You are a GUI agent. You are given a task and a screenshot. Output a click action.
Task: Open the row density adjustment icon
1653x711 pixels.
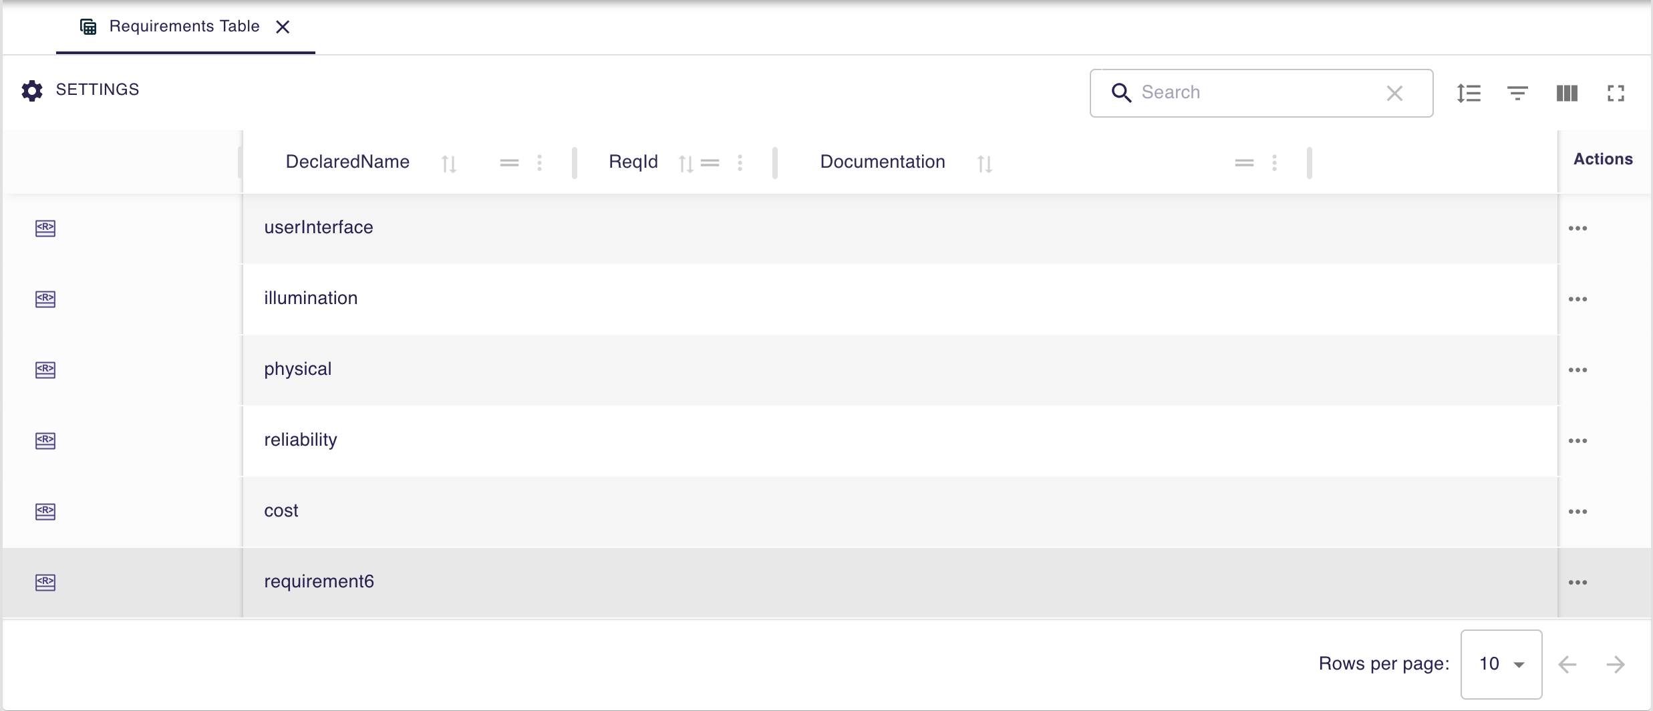pyautogui.click(x=1469, y=93)
